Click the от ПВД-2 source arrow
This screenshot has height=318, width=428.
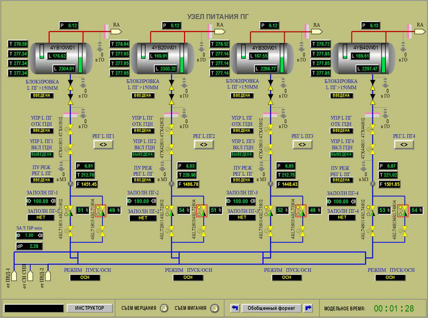point(48,276)
